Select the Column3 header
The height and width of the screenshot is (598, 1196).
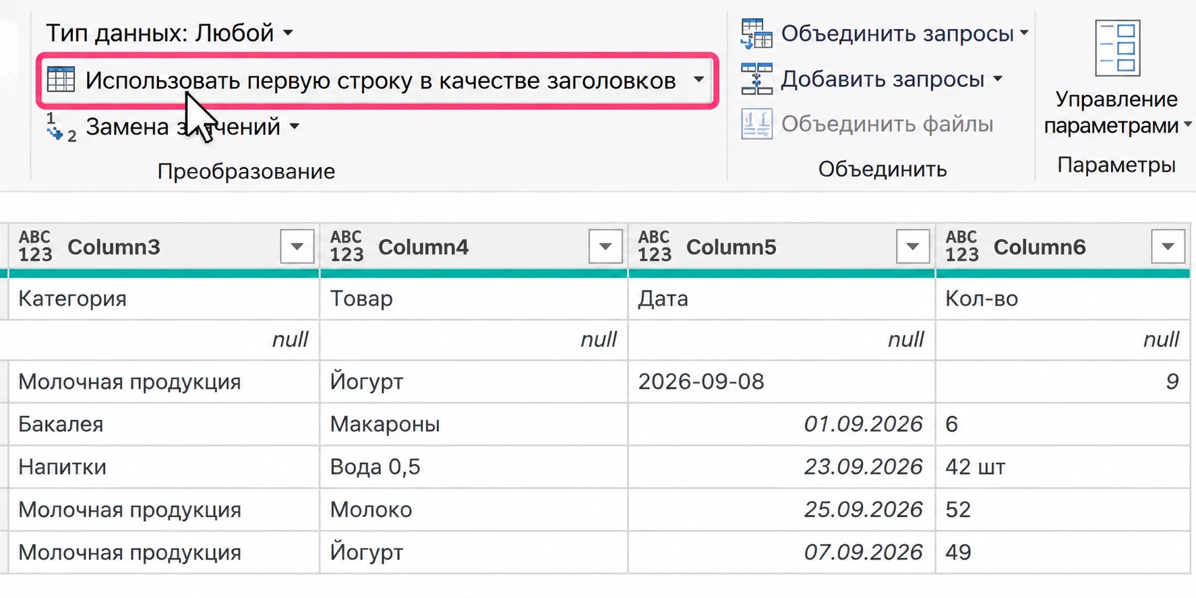coord(114,247)
